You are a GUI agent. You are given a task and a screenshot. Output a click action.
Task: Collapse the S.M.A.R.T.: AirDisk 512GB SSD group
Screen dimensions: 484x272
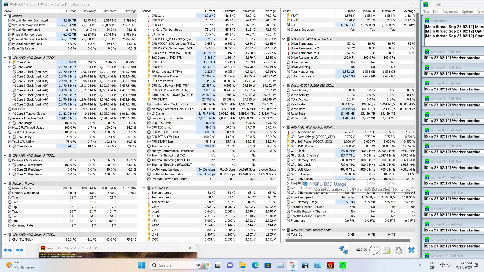coord(284,39)
